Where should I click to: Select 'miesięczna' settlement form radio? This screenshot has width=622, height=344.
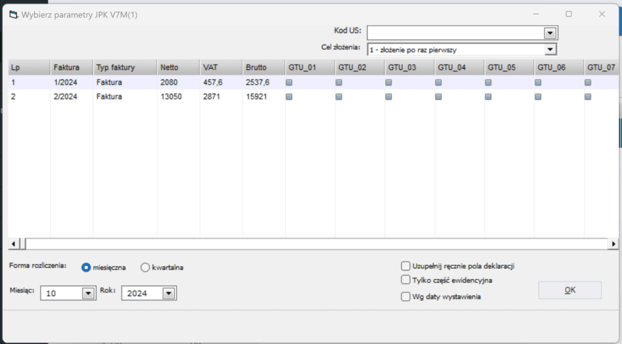click(86, 267)
